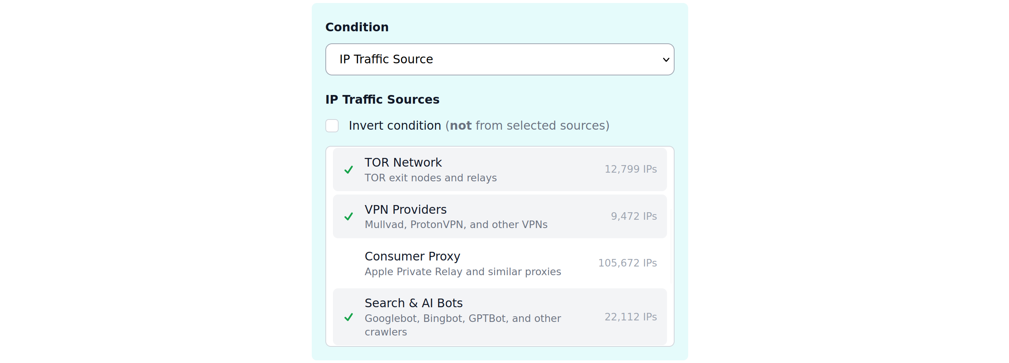This screenshot has height=363, width=1009.
Task: Click the VPN Providers list entry
Action: click(x=500, y=216)
